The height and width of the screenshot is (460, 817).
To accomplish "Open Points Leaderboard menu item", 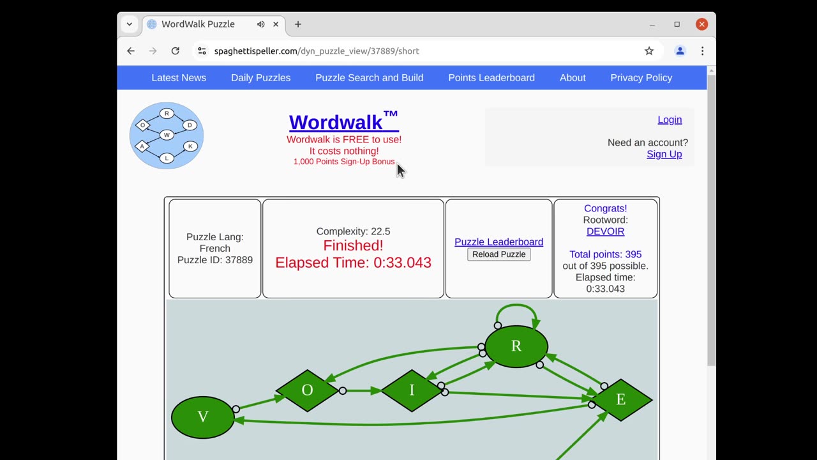I will [x=491, y=78].
